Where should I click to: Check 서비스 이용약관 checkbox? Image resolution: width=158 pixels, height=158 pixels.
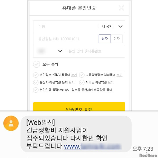82,82
